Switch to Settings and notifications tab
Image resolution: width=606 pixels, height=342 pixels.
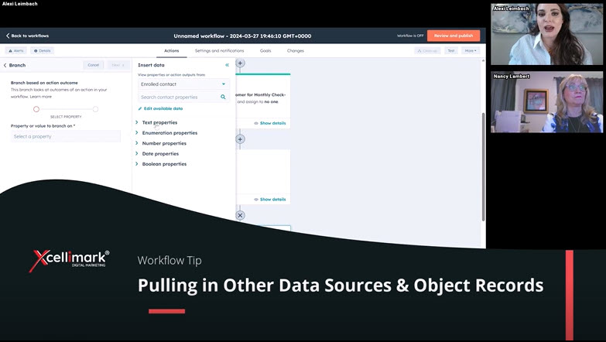[x=219, y=50]
